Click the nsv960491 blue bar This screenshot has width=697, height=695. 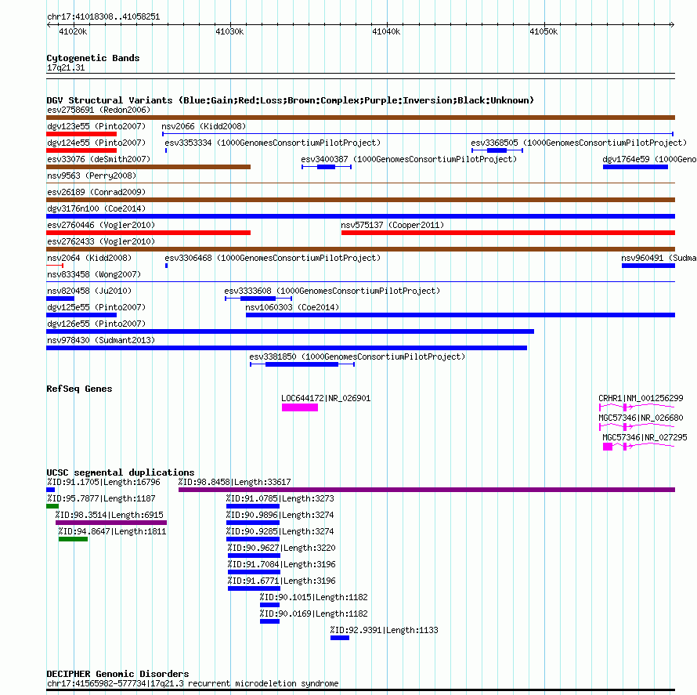648,266
